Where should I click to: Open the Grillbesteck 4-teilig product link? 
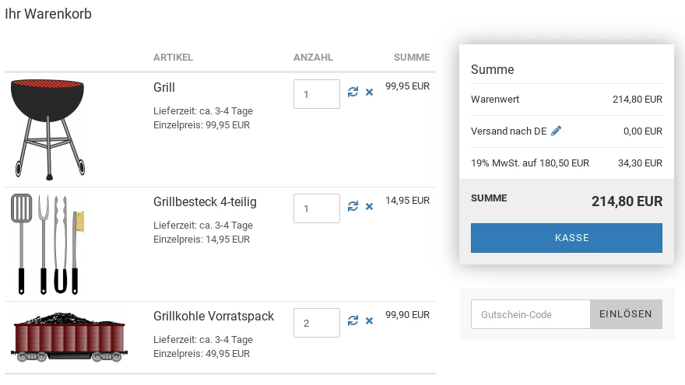pyautogui.click(x=205, y=201)
